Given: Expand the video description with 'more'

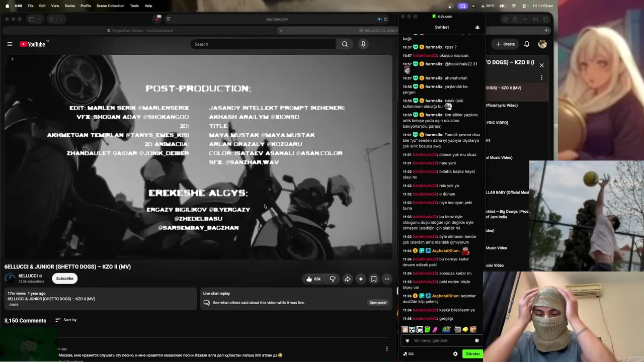Looking at the screenshot, I should (x=14, y=305).
